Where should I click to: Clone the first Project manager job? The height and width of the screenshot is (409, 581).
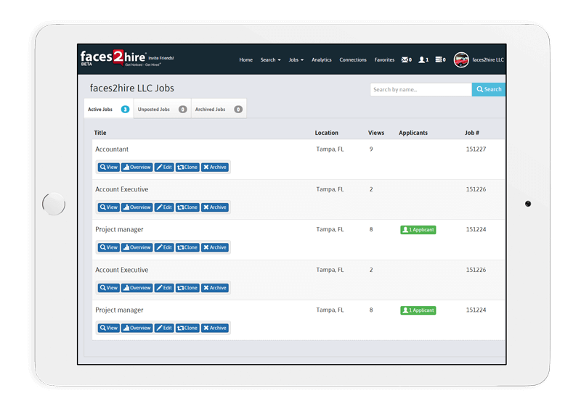point(187,248)
